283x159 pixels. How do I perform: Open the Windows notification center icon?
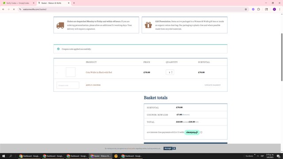pos(279,156)
